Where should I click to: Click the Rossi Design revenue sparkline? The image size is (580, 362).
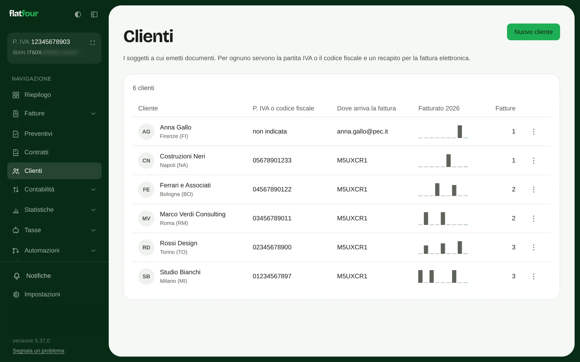tap(443, 247)
